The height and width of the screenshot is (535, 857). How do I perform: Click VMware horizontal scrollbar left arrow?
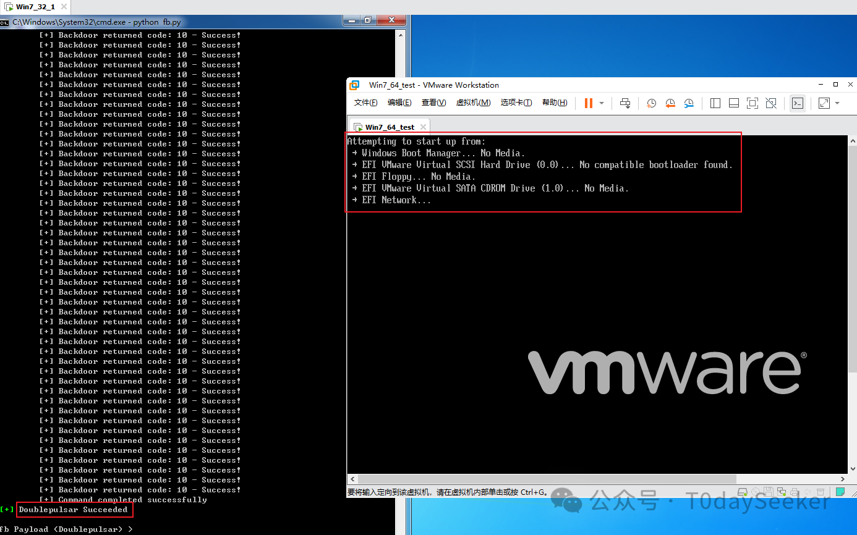click(x=352, y=479)
